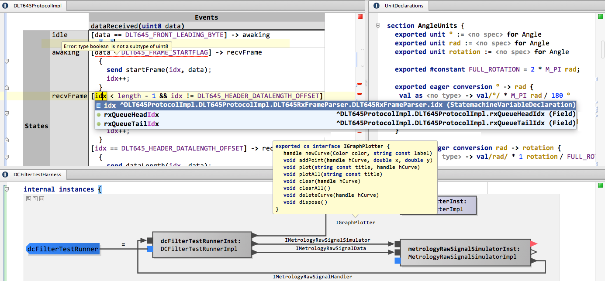This screenshot has height=281, width=605.
Task: Click first layout icon in diagram toolbar
Action: [x=28, y=199]
